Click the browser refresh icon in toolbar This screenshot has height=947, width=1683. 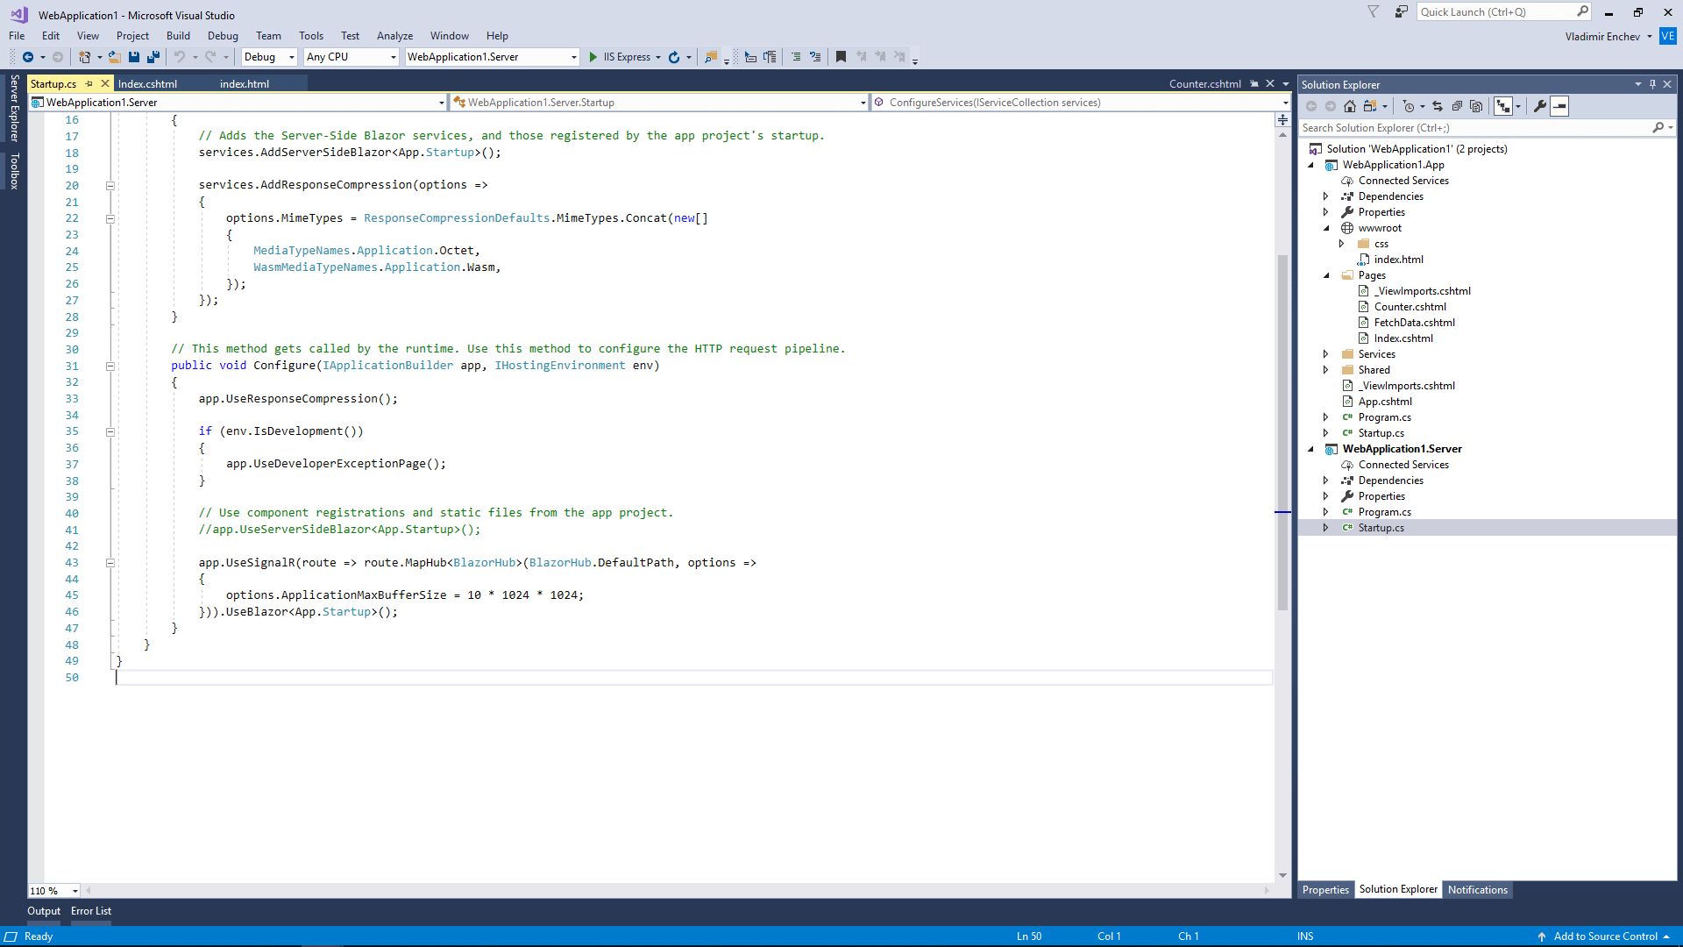pos(674,57)
